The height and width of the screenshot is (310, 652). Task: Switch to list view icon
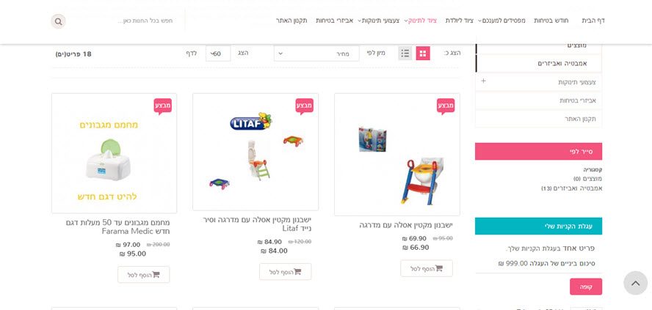click(405, 53)
